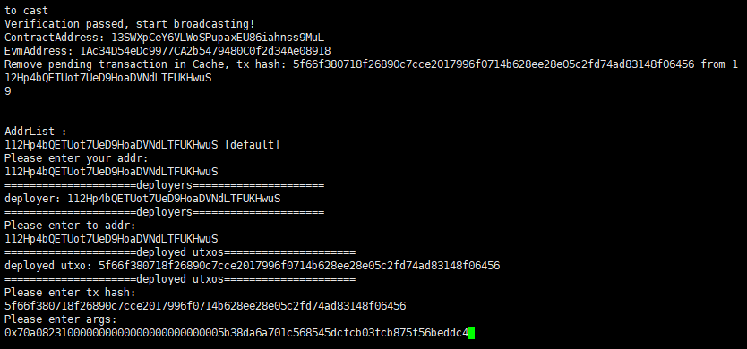Click the 'to cast' line at top
747x349 pixels.
(x=27, y=11)
